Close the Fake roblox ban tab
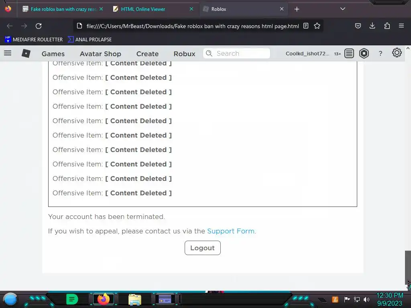Screen dimensions: 411x308 (101, 9)
